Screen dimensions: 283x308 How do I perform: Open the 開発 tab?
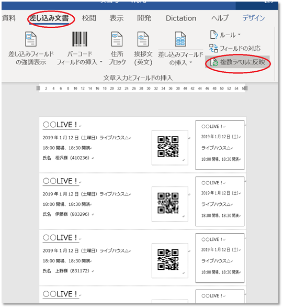point(144,18)
